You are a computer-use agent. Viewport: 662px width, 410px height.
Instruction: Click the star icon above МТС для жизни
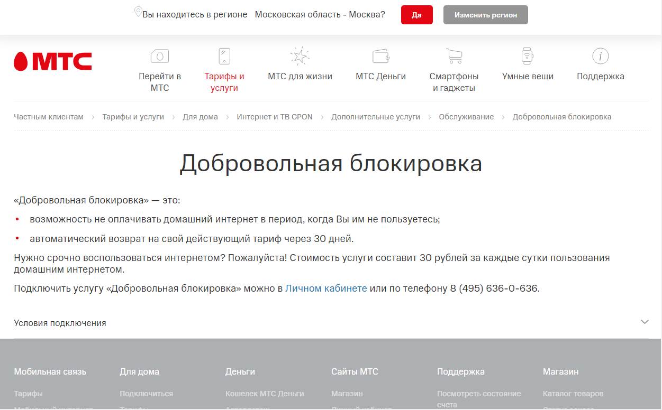[300, 56]
